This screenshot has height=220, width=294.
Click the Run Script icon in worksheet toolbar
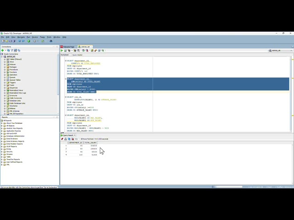pos(65,50)
